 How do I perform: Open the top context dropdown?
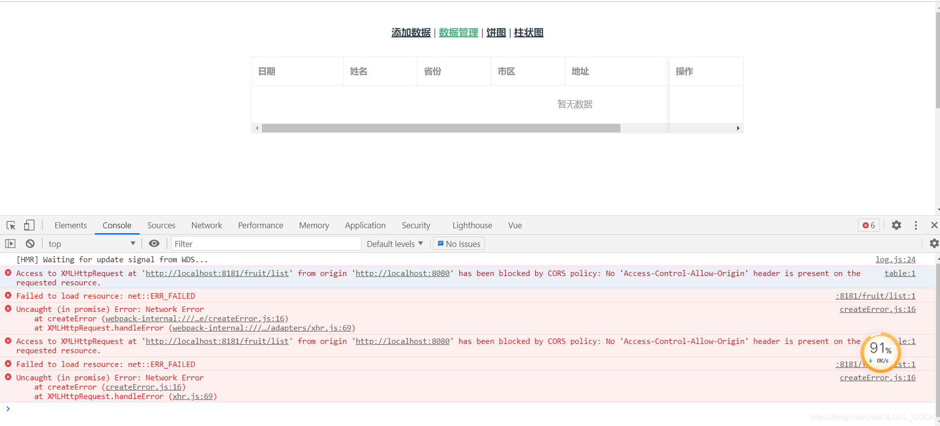point(92,243)
